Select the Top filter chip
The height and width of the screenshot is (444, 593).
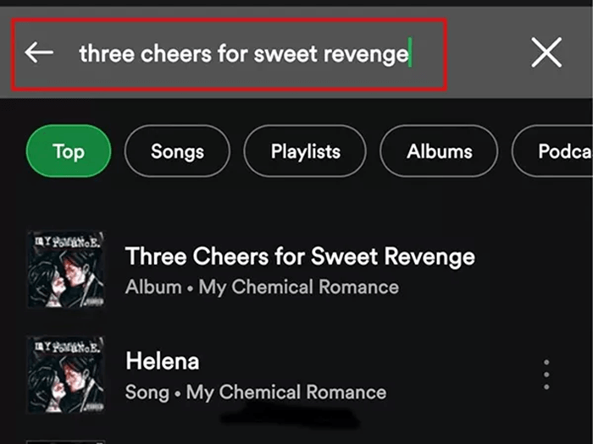coord(69,151)
